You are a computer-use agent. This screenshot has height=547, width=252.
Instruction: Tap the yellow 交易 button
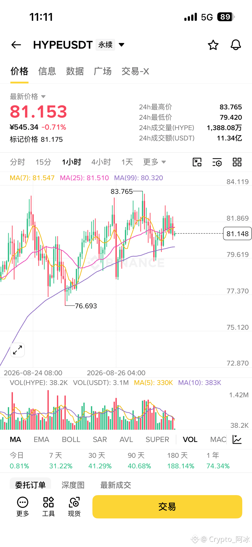tap(167, 507)
